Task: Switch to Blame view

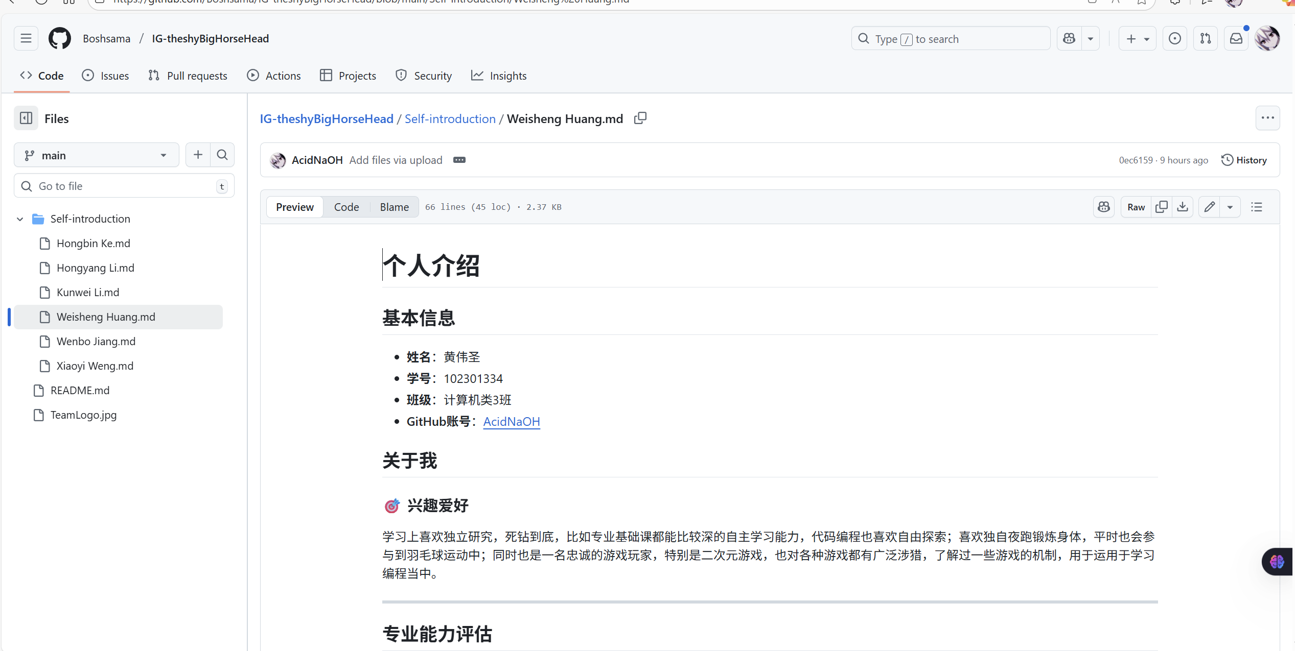Action: 394,207
